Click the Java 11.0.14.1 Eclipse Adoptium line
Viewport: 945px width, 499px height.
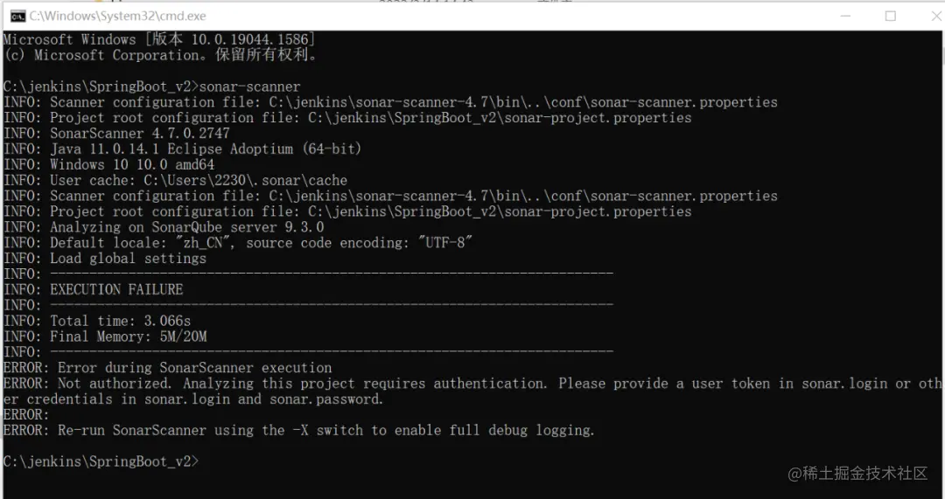[182, 149]
